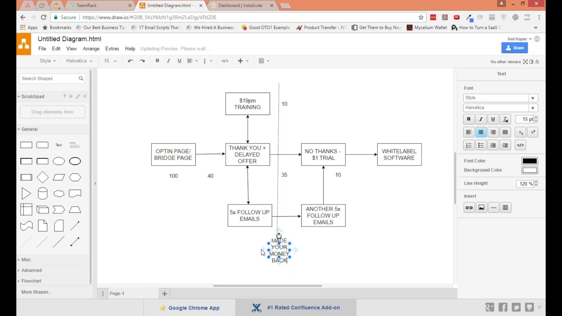Select the rounded rectangle shape in palette
This screenshot has width=562, height=316.
(x=43, y=145)
